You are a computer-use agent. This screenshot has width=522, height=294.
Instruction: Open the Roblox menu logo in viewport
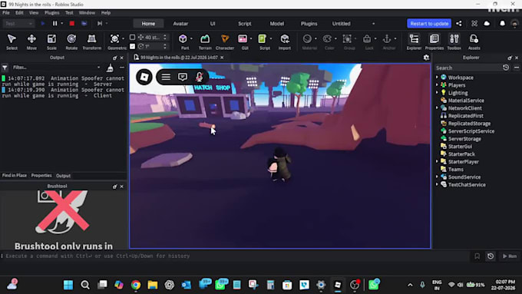(x=144, y=77)
